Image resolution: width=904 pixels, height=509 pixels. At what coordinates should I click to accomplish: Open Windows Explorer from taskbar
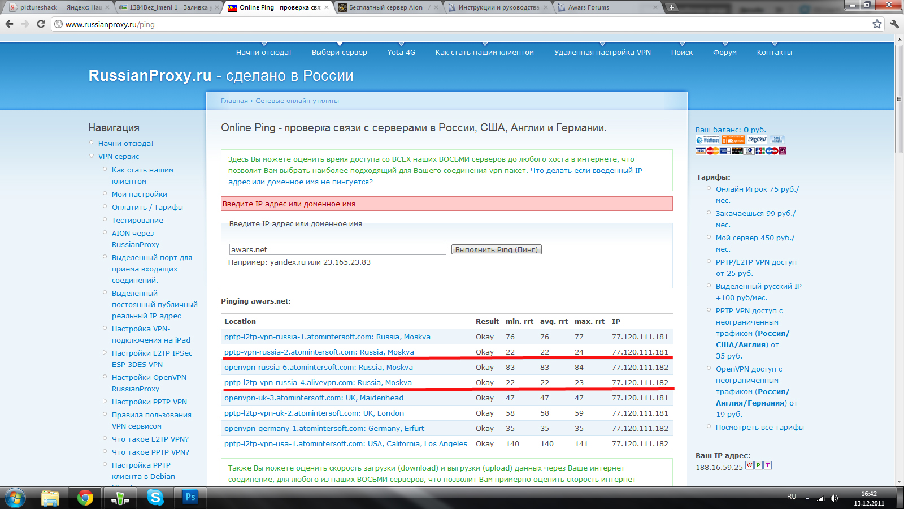pos(50,498)
